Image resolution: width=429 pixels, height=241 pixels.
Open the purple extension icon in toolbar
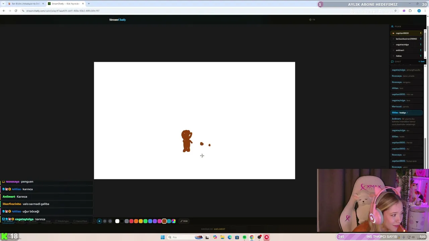click(404, 11)
